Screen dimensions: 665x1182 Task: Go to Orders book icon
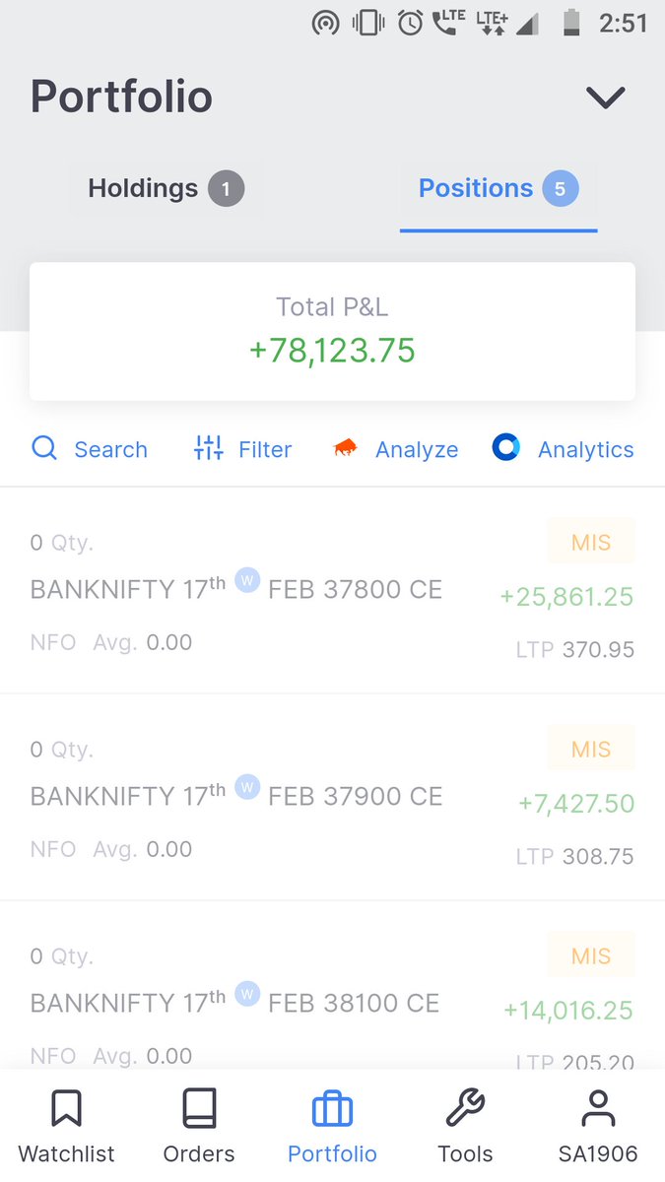(x=199, y=1108)
